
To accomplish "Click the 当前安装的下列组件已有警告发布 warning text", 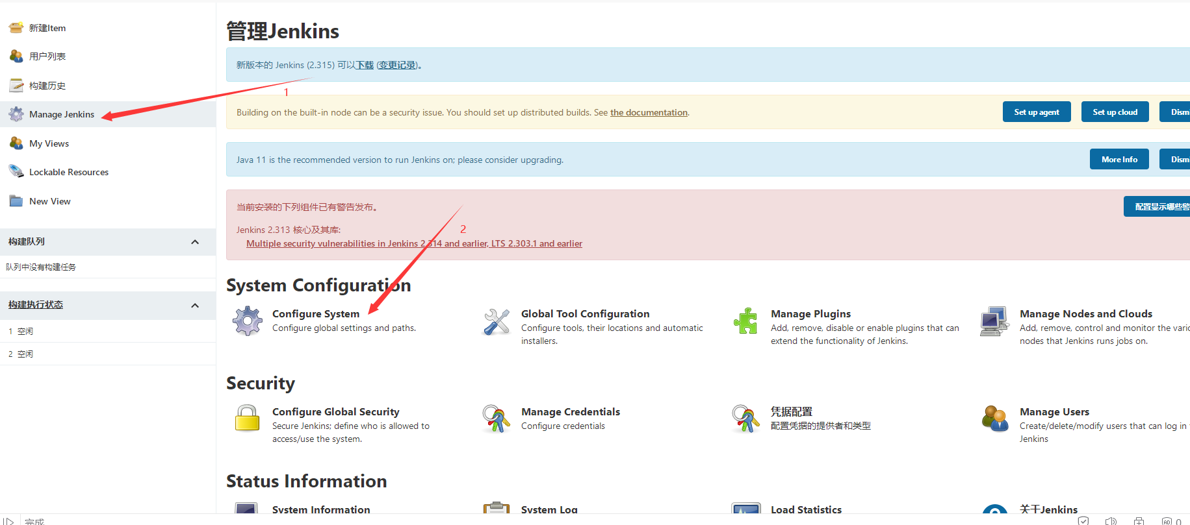I will point(307,207).
